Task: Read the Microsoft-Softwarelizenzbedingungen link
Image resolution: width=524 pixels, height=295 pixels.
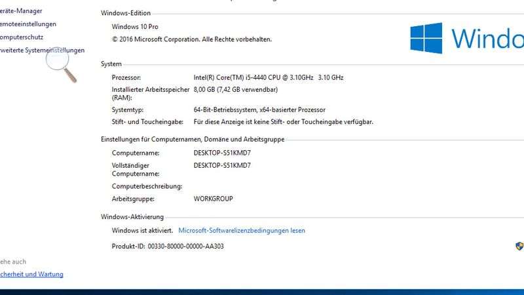Action: (242, 231)
